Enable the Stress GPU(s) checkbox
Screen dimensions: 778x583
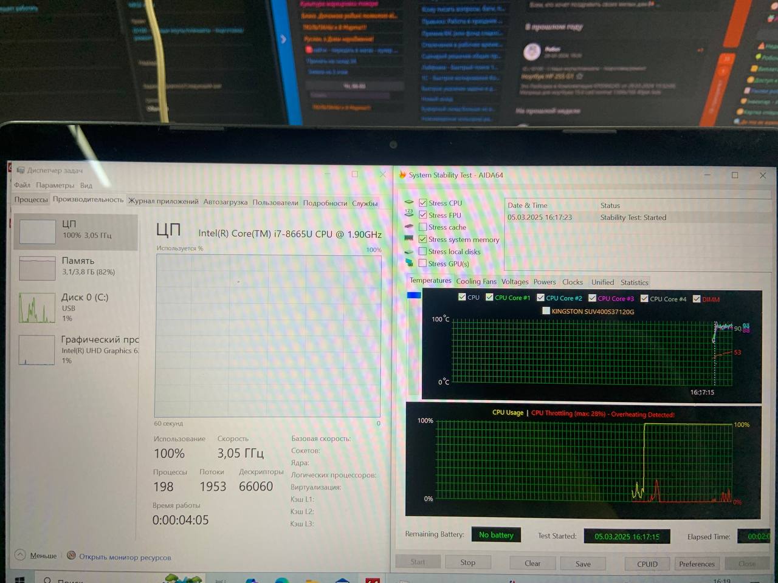tap(422, 263)
